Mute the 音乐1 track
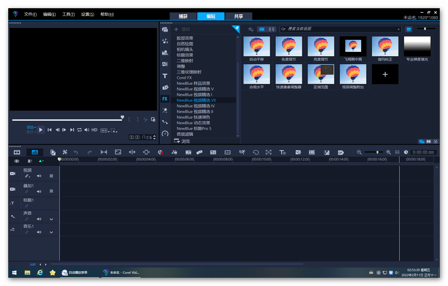 pyautogui.click(x=39, y=232)
